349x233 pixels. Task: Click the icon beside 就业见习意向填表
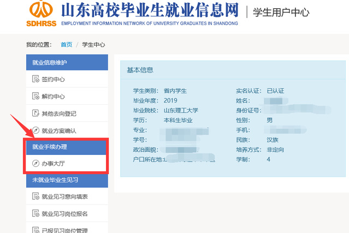36,196
